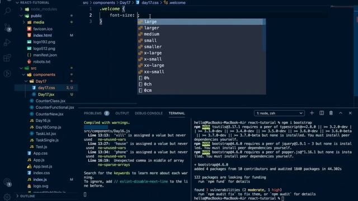Open App.css file
358x201 pixels.
[40, 154]
